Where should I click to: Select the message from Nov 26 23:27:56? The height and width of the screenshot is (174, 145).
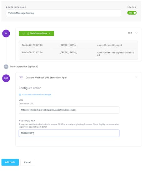[78, 54]
